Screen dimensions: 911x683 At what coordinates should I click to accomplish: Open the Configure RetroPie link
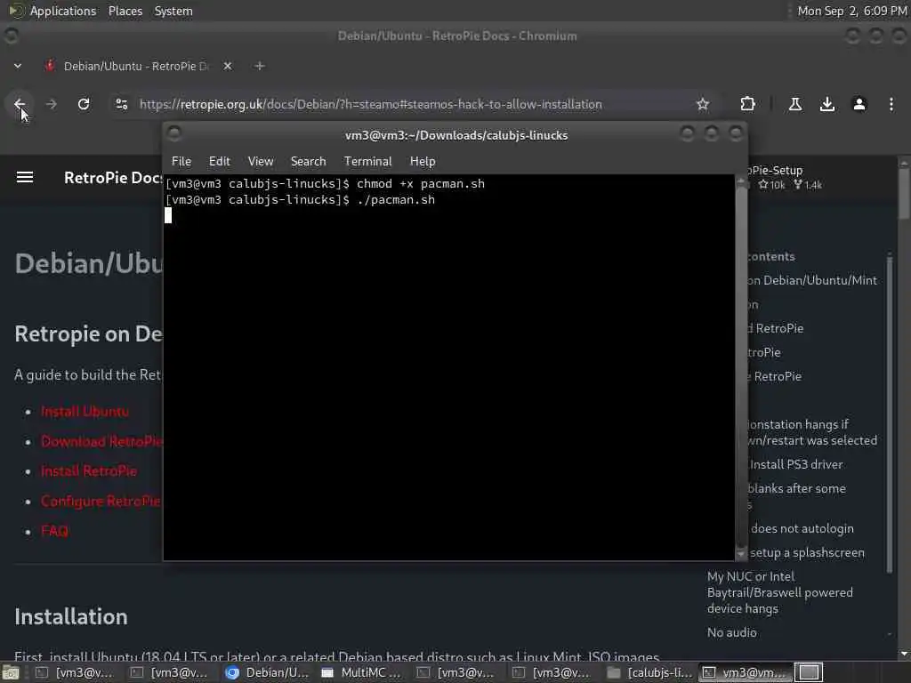(101, 502)
